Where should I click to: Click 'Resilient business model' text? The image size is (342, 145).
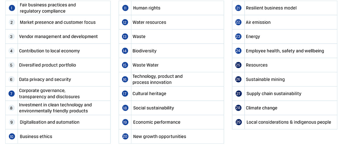tap(271, 8)
